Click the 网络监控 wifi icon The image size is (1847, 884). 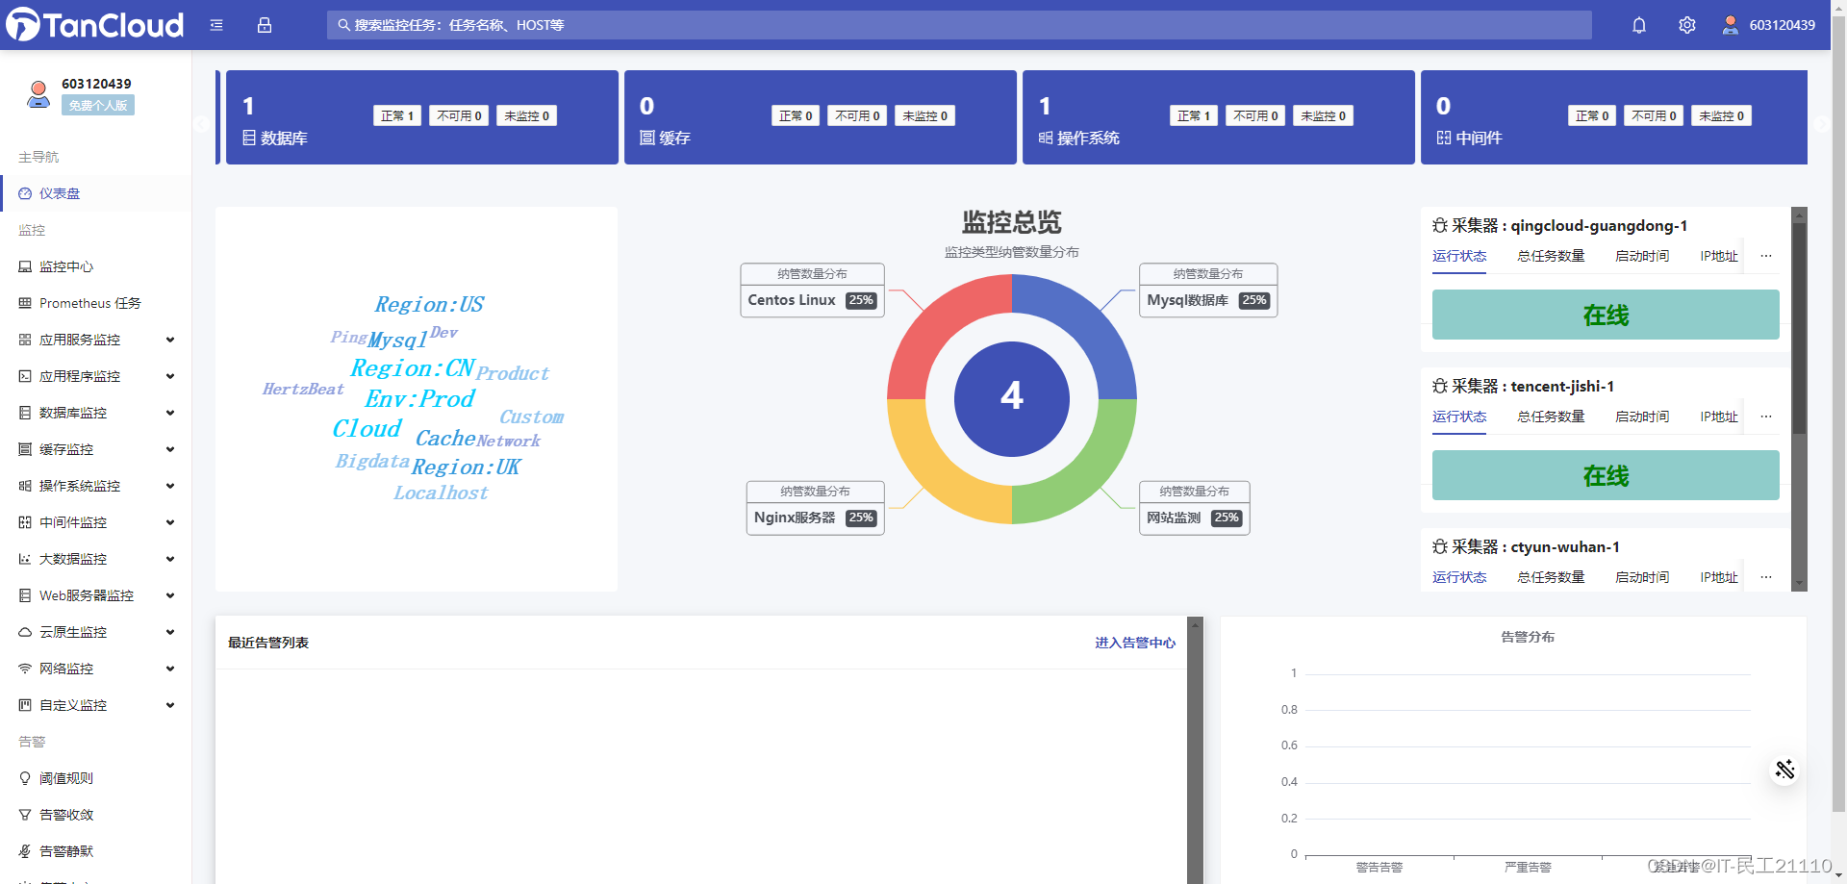(25, 669)
